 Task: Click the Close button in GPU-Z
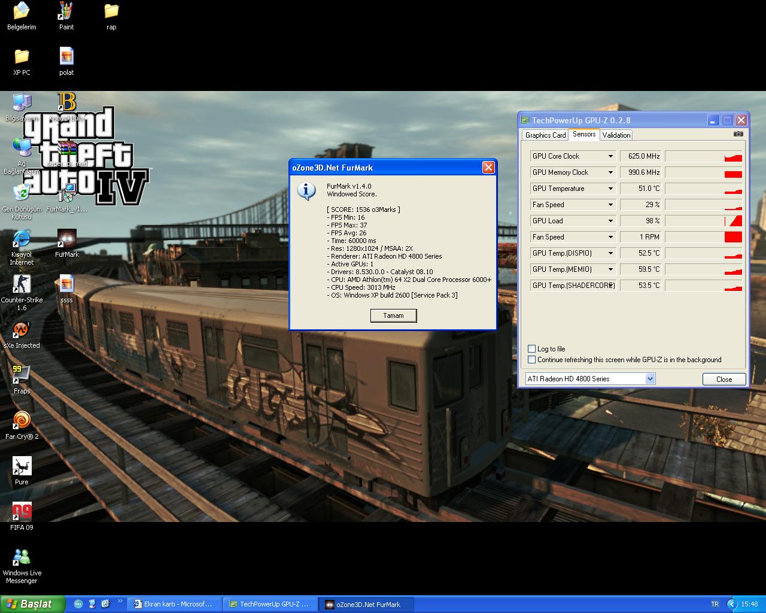click(x=724, y=379)
